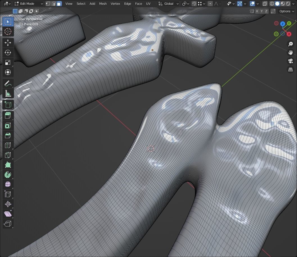Choose the Loop Cut tool
The height and width of the screenshot is (257, 297).
point(8,145)
